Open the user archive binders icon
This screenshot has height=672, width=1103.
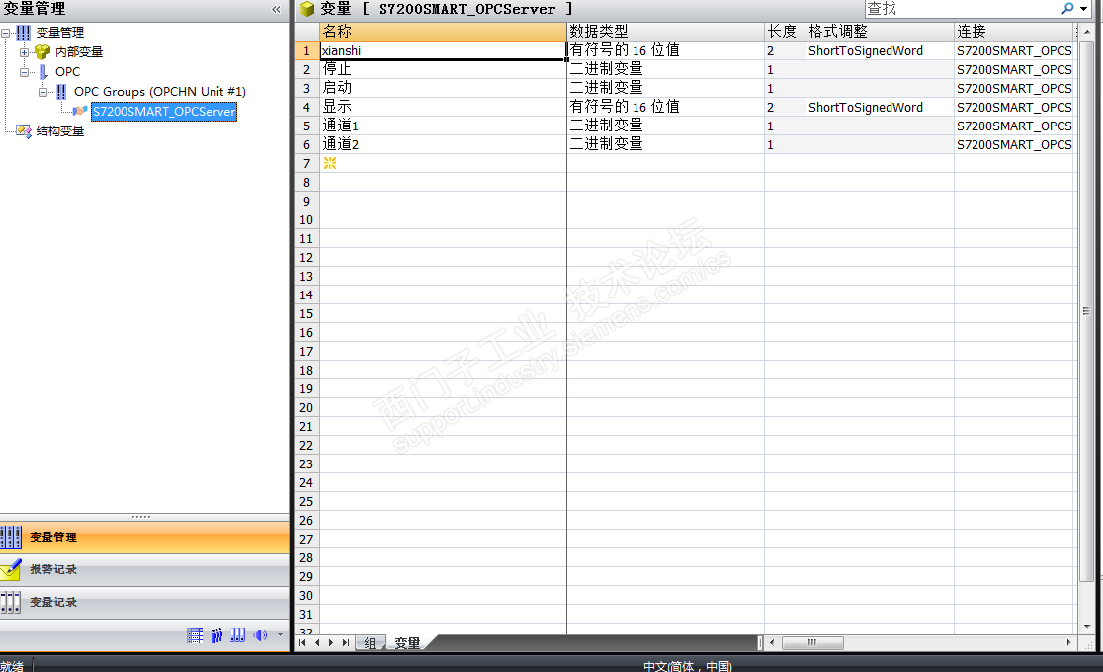[238, 635]
